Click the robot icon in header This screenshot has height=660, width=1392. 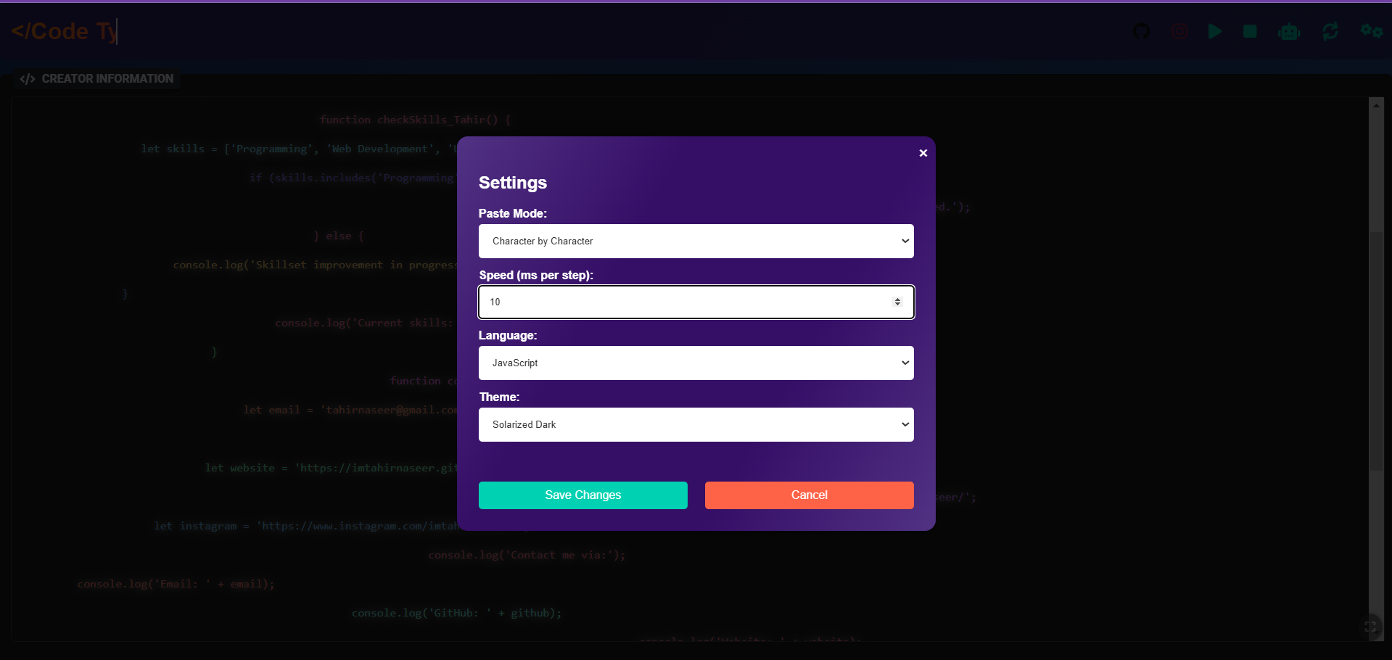pos(1289,31)
